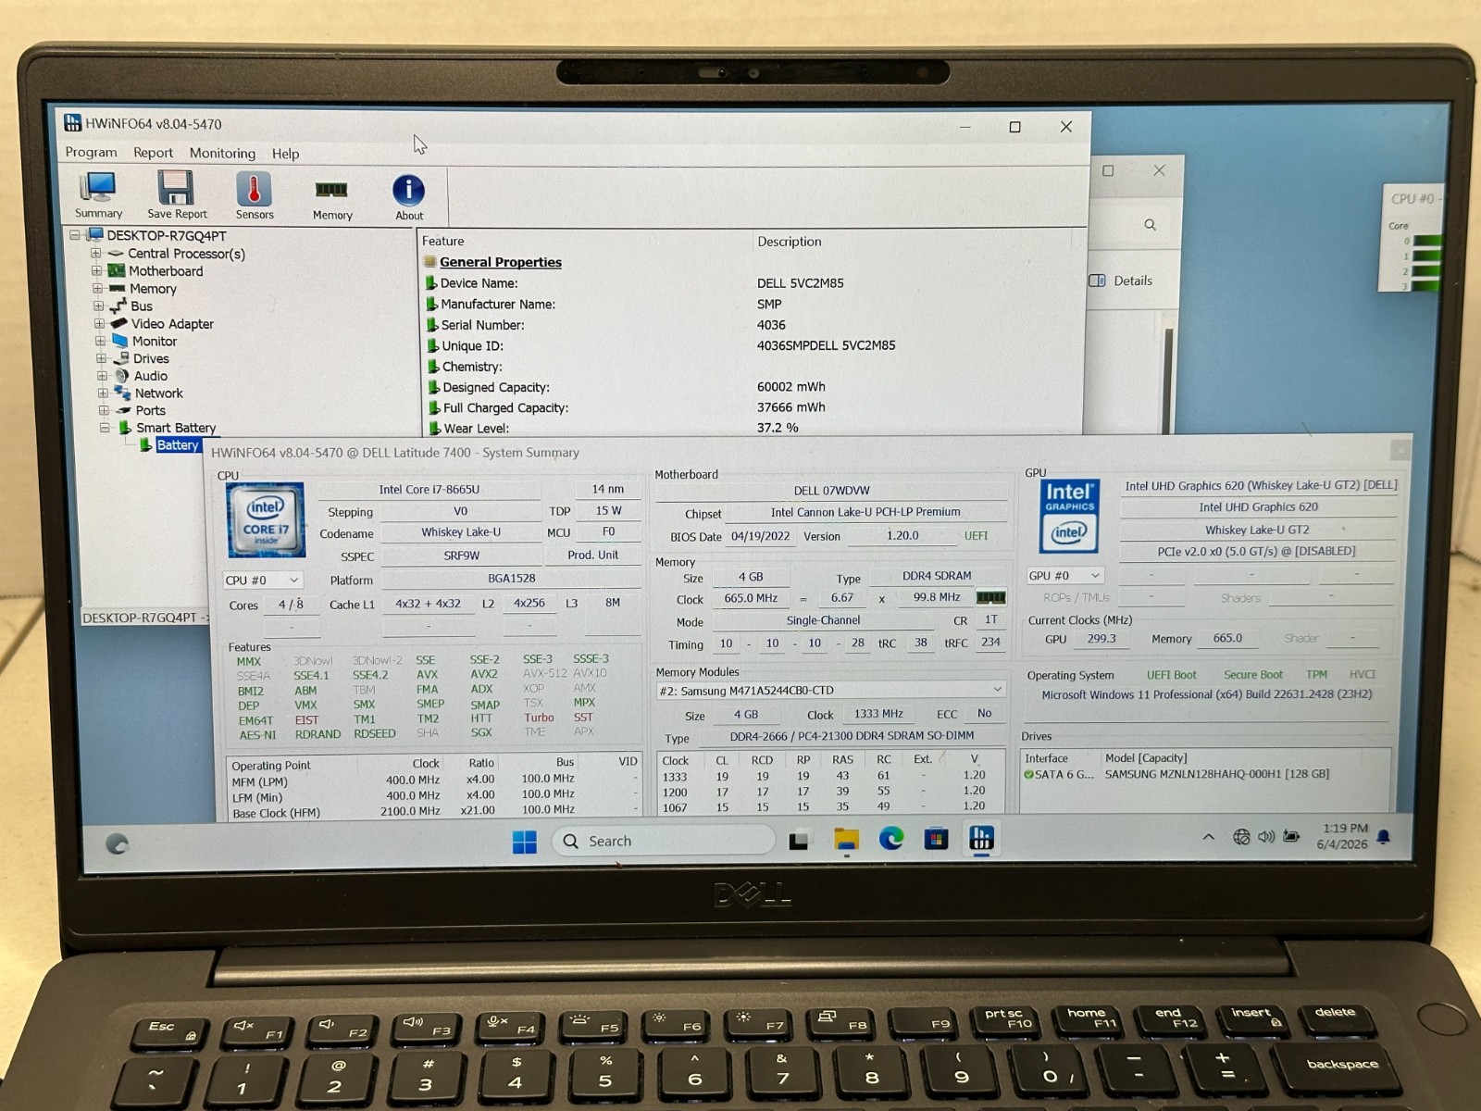Image resolution: width=1481 pixels, height=1111 pixels.
Task: Click the Intel Graphics logo
Action: (x=1069, y=516)
